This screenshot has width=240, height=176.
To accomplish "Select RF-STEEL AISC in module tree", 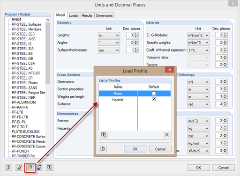I will [x=24, y=39].
